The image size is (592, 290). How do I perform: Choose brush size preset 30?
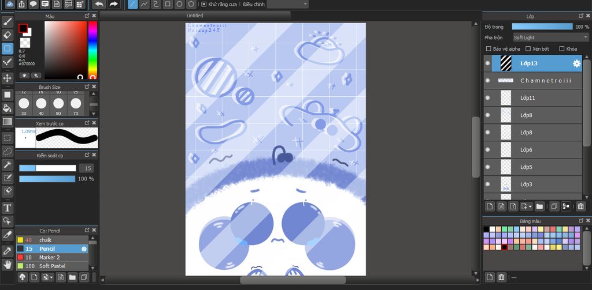(24, 106)
